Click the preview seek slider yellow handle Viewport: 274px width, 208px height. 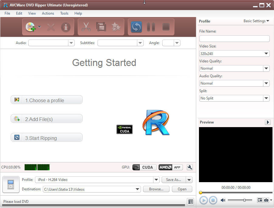pyautogui.click(x=200, y=192)
